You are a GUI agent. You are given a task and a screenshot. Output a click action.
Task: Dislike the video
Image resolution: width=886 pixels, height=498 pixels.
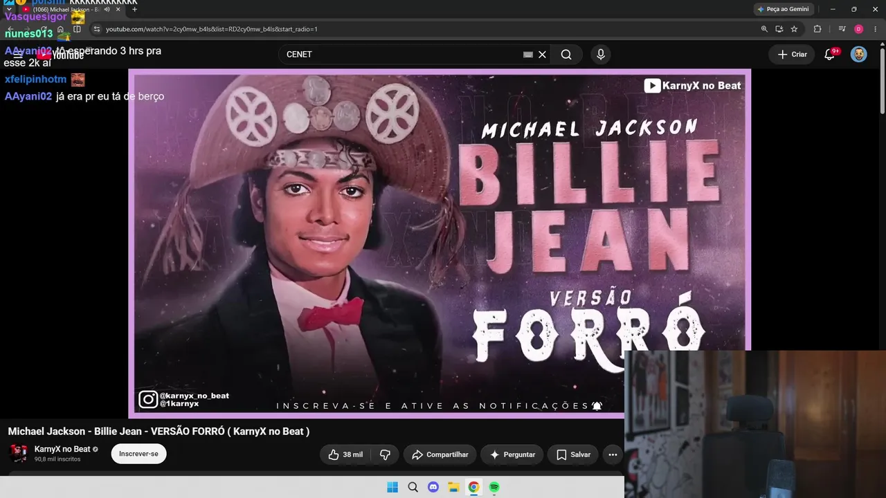pos(385,454)
